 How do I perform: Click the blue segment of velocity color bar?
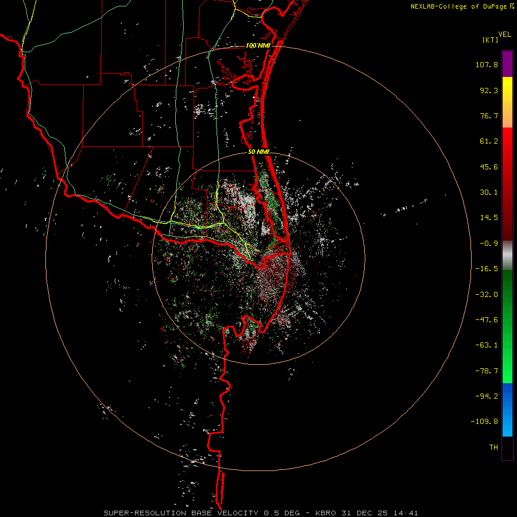pyautogui.click(x=507, y=410)
